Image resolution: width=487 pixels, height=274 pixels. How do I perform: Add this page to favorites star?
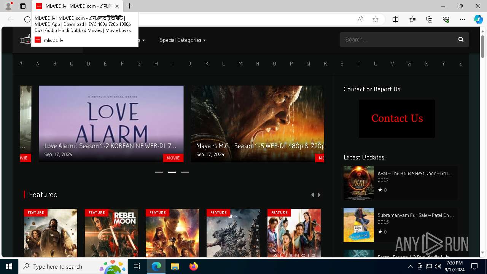point(376,19)
